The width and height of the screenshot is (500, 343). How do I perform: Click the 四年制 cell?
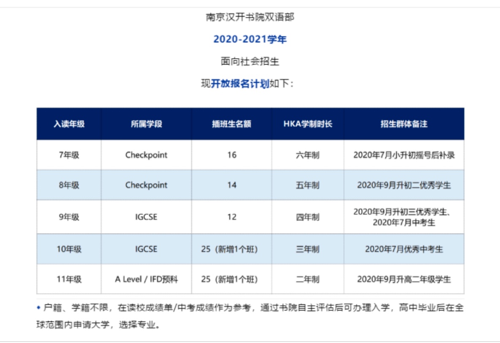[x=308, y=217]
